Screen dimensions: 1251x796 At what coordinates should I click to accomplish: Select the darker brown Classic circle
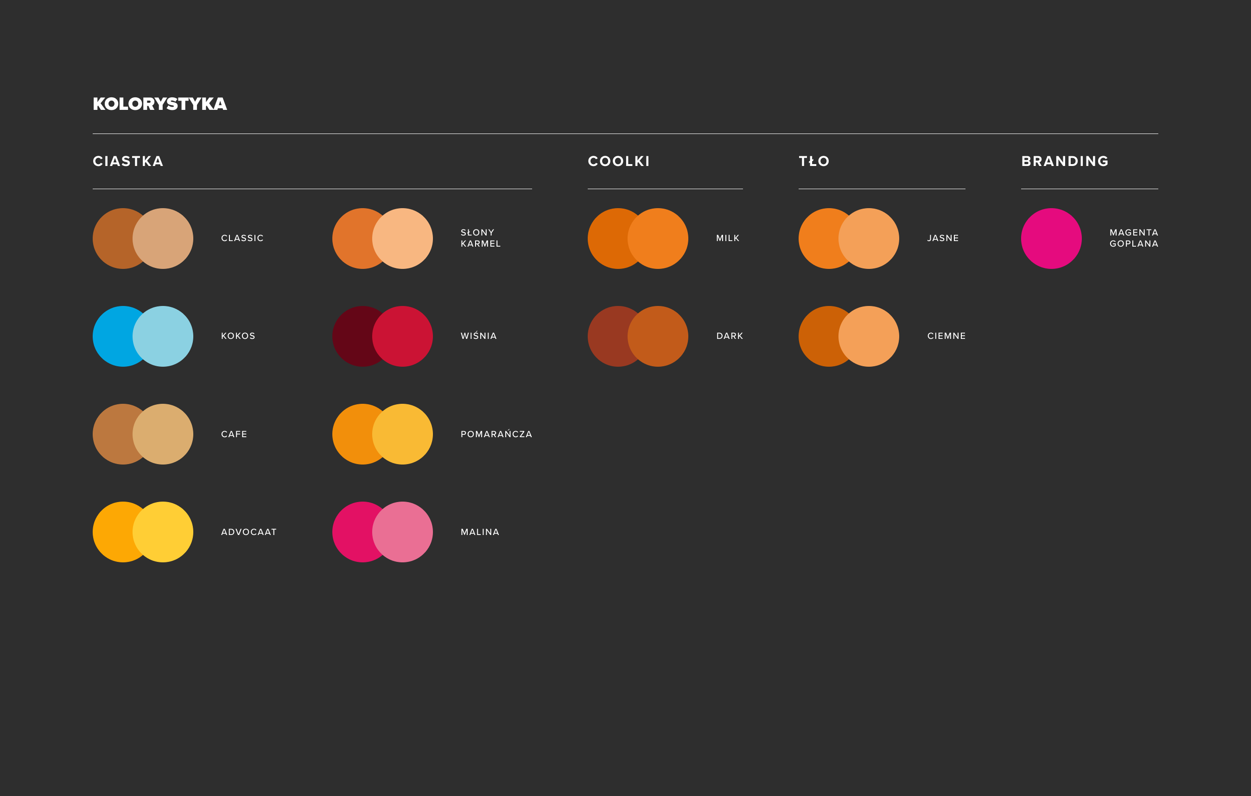click(x=110, y=238)
